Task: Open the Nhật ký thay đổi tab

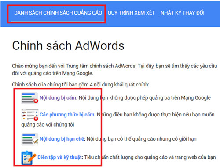Action: [x=183, y=13]
